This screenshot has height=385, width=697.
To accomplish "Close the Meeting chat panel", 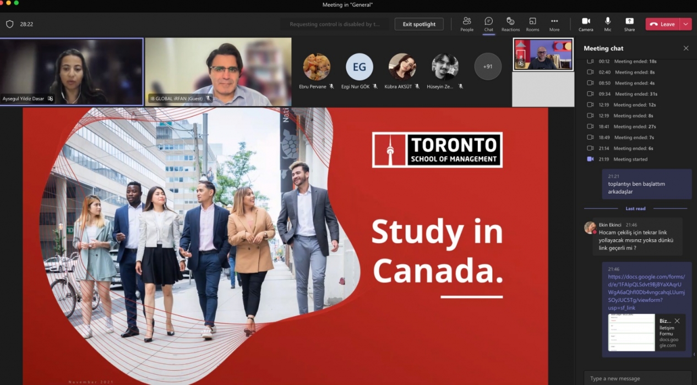I will 686,48.
